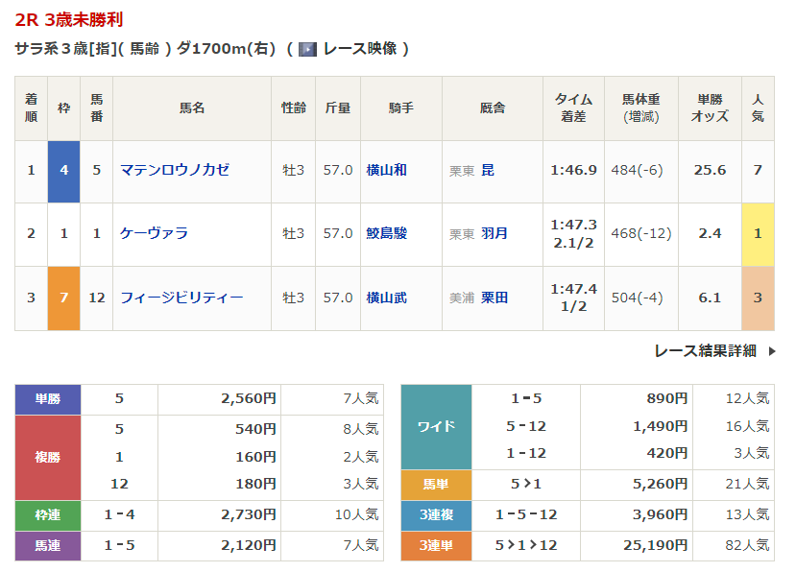
Task: Open horse ケーヴァラ profile
Action: [154, 233]
